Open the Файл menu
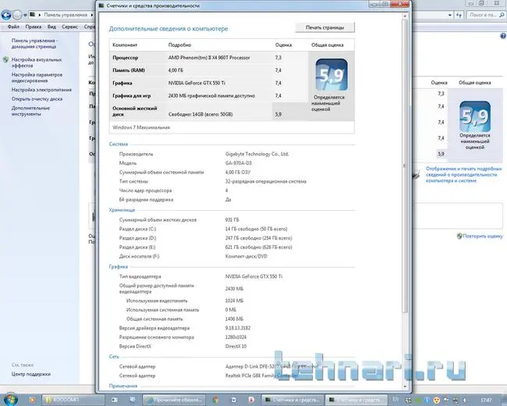 [13, 27]
